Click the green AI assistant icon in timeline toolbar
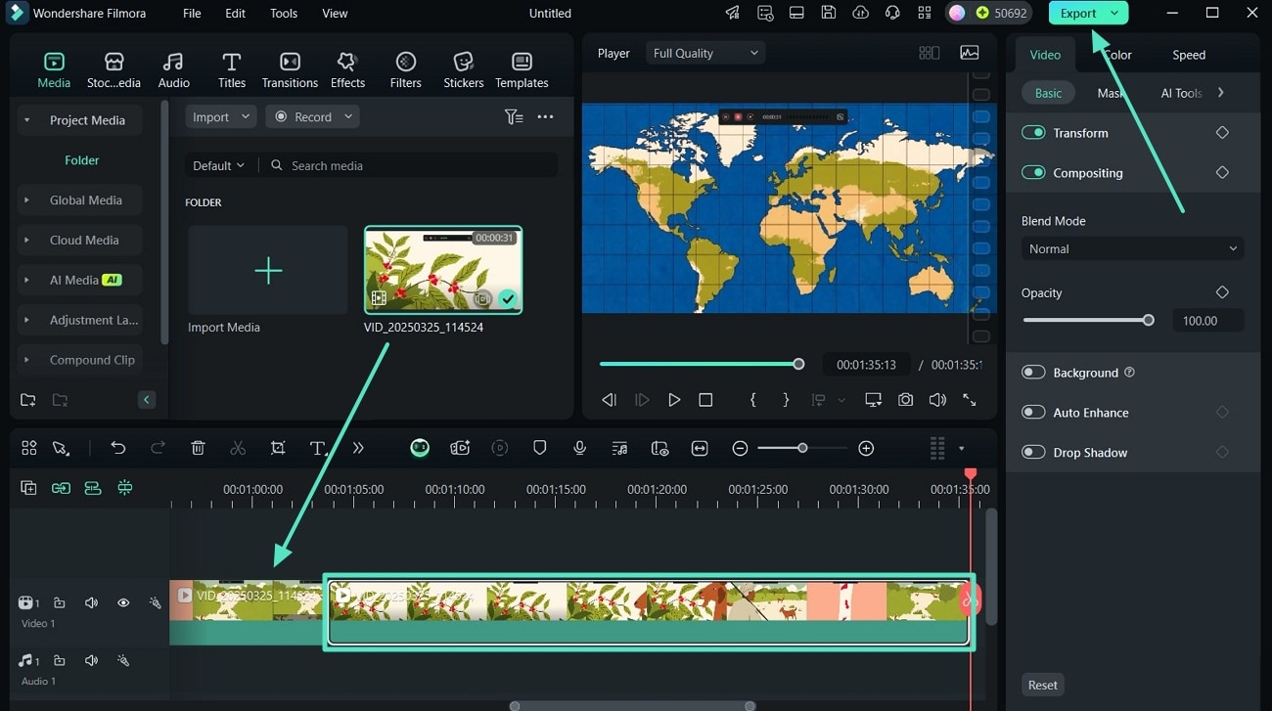The height and width of the screenshot is (711, 1272). coord(420,448)
